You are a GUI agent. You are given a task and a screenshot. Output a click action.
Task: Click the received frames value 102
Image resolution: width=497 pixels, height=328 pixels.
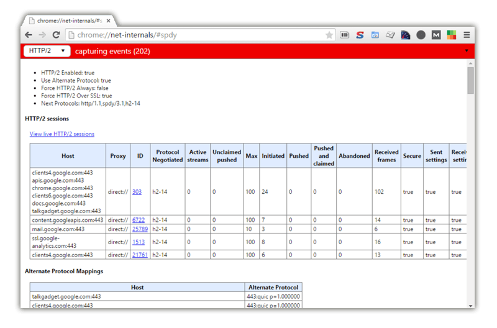pos(379,192)
